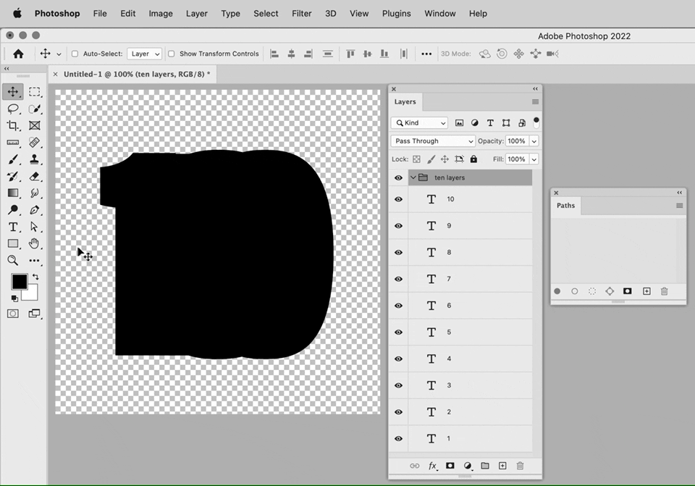
Task: Click Fill path with foreground color icon
Action: pos(557,291)
